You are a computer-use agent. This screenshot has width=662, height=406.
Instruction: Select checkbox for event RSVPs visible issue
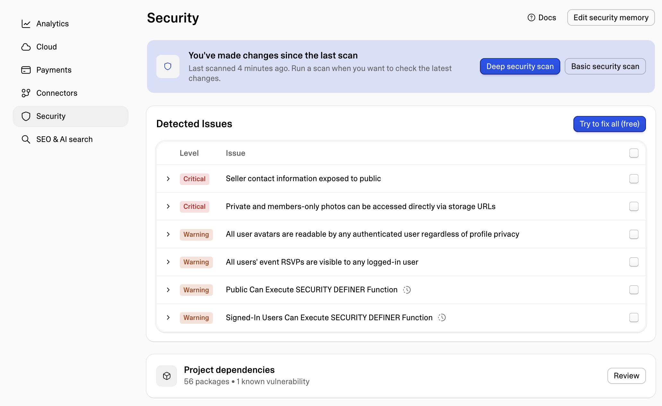[x=634, y=262]
